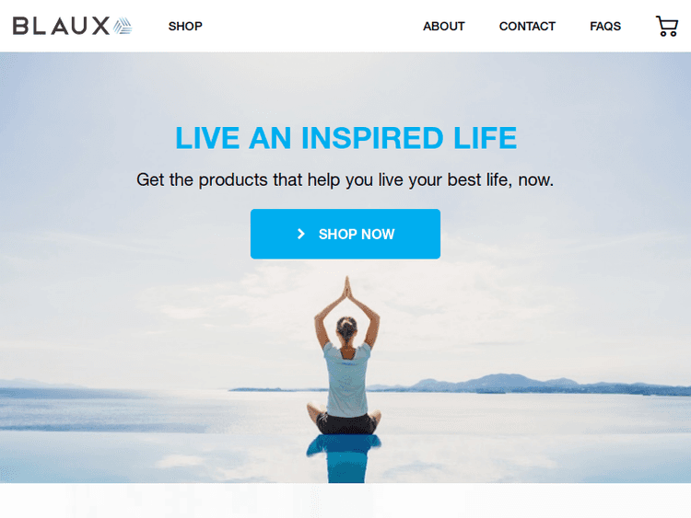This screenshot has height=518, width=691.
Task: Click the woman's raised clasped hands
Action: pyautogui.click(x=347, y=287)
